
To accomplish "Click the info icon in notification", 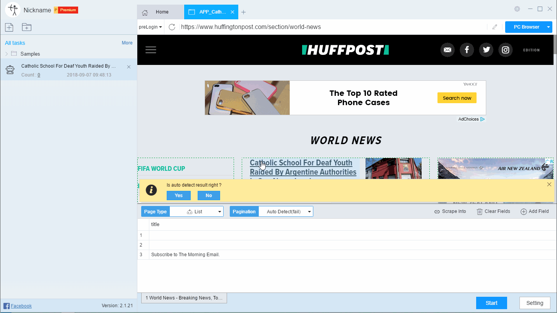I will coord(151,190).
